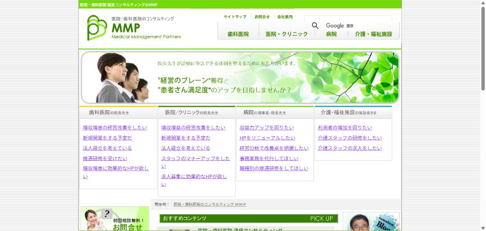Click the Google search magnifier icon
Viewport: 486px width, 231px height.
click(x=315, y=26)
